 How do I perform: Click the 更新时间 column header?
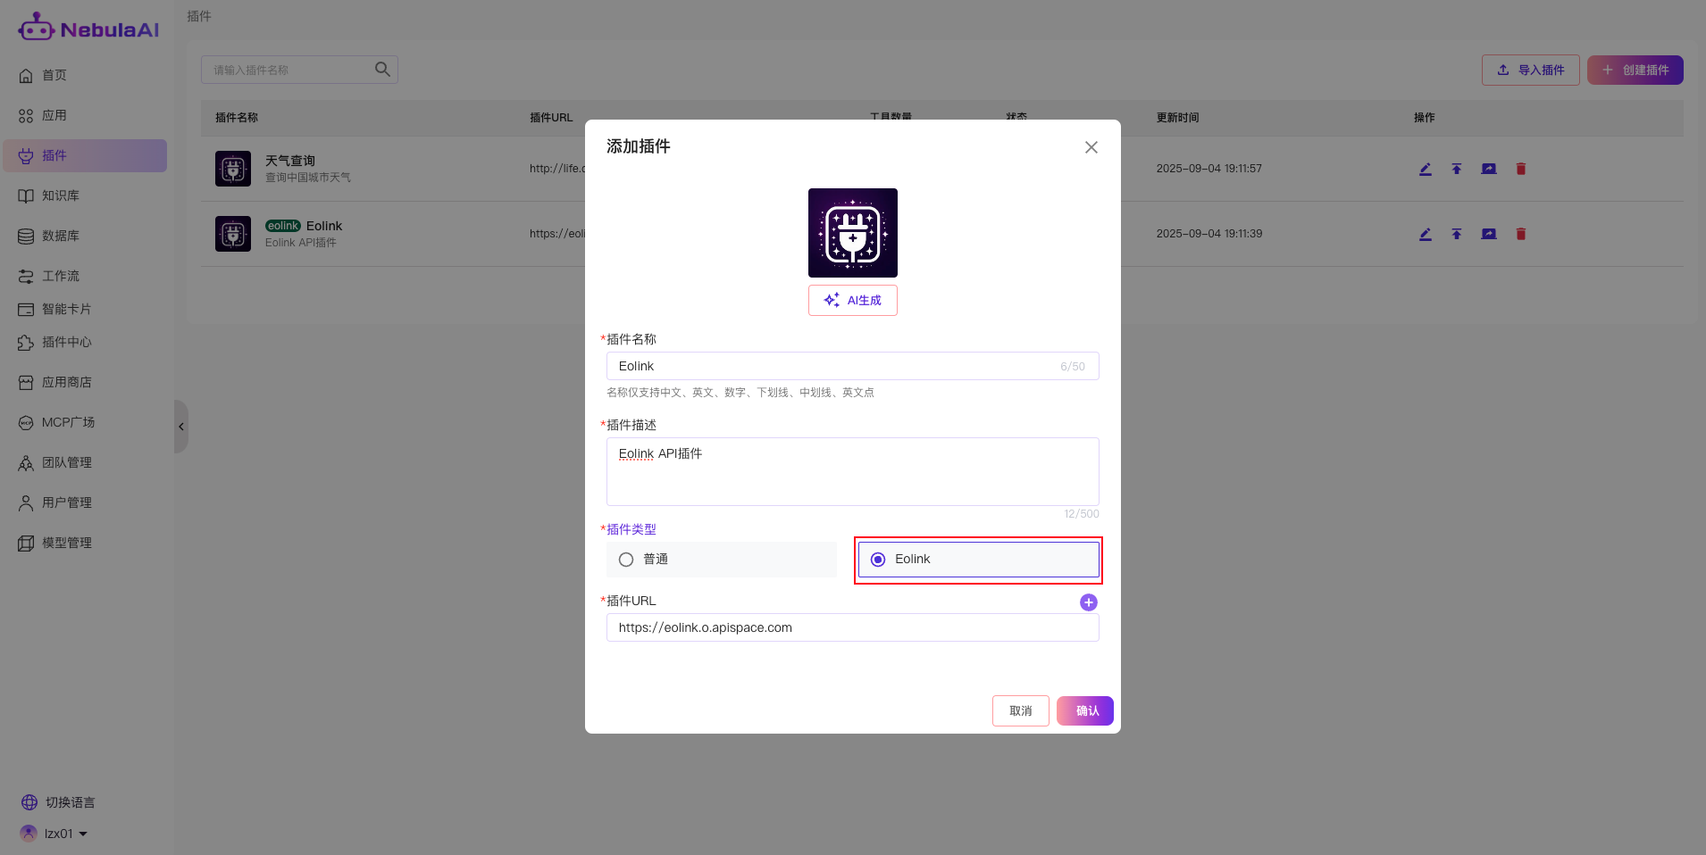1178,118
